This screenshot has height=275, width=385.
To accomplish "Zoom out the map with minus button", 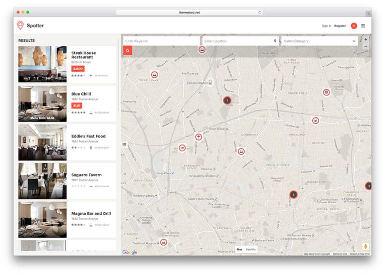I will tap(365, 46).
